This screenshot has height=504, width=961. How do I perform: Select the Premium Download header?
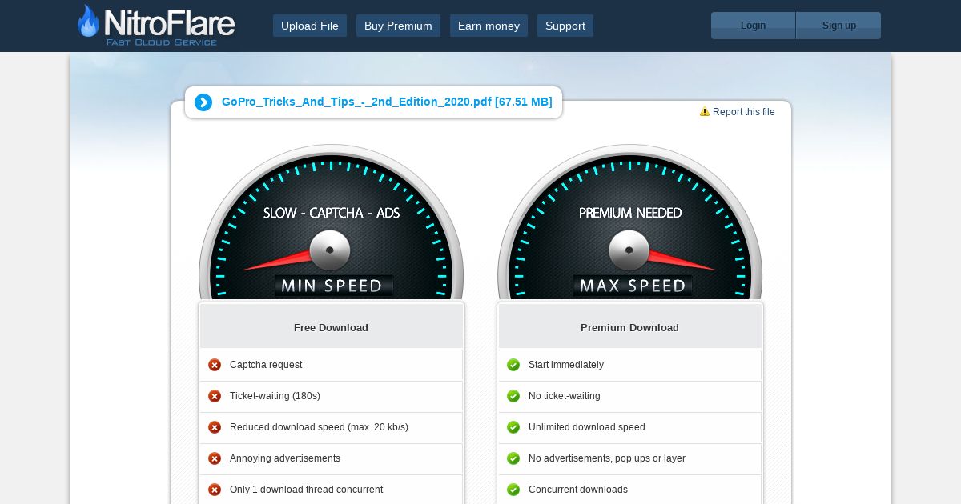coord(629,327)
